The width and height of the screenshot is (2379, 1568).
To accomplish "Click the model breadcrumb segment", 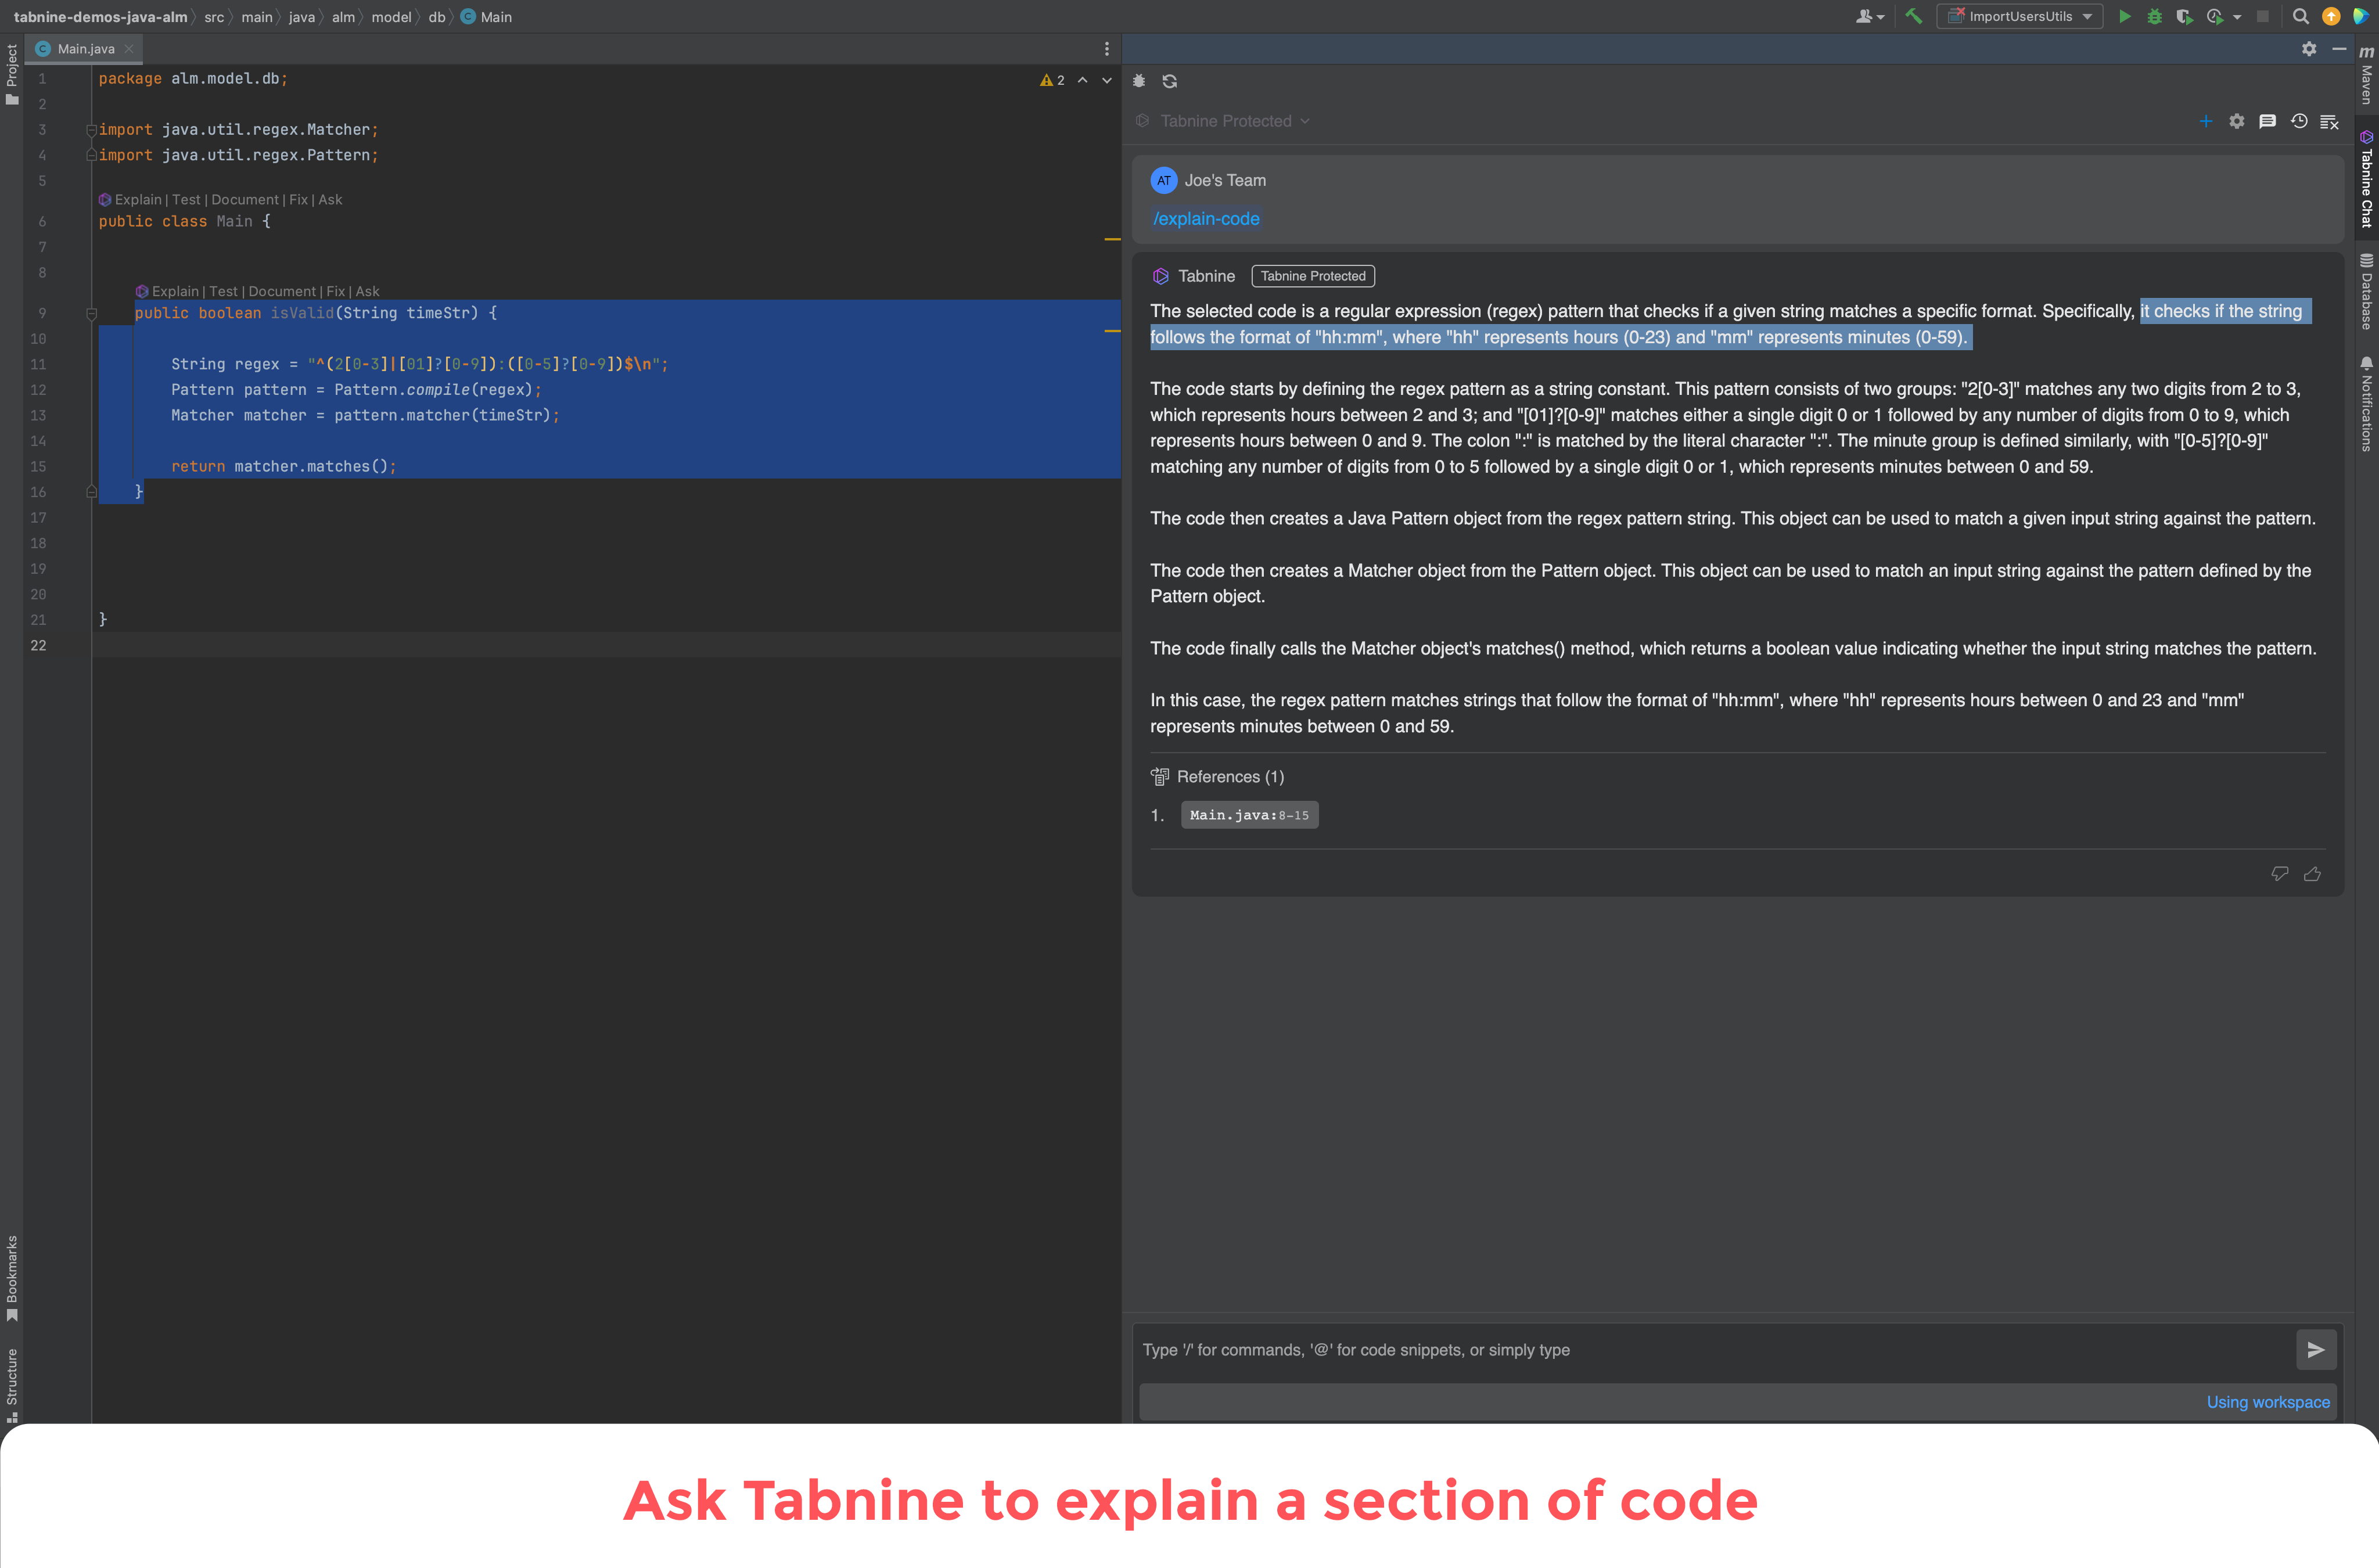I will coord(391,17).
